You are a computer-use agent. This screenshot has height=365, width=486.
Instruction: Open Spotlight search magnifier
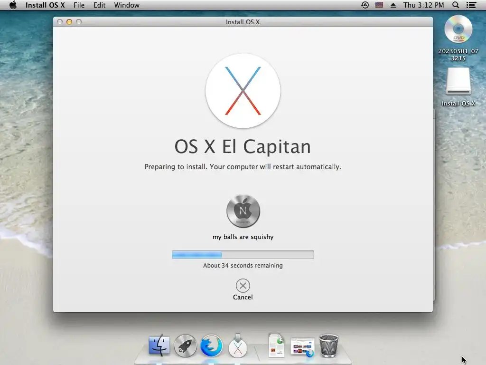tap(455, 5)
